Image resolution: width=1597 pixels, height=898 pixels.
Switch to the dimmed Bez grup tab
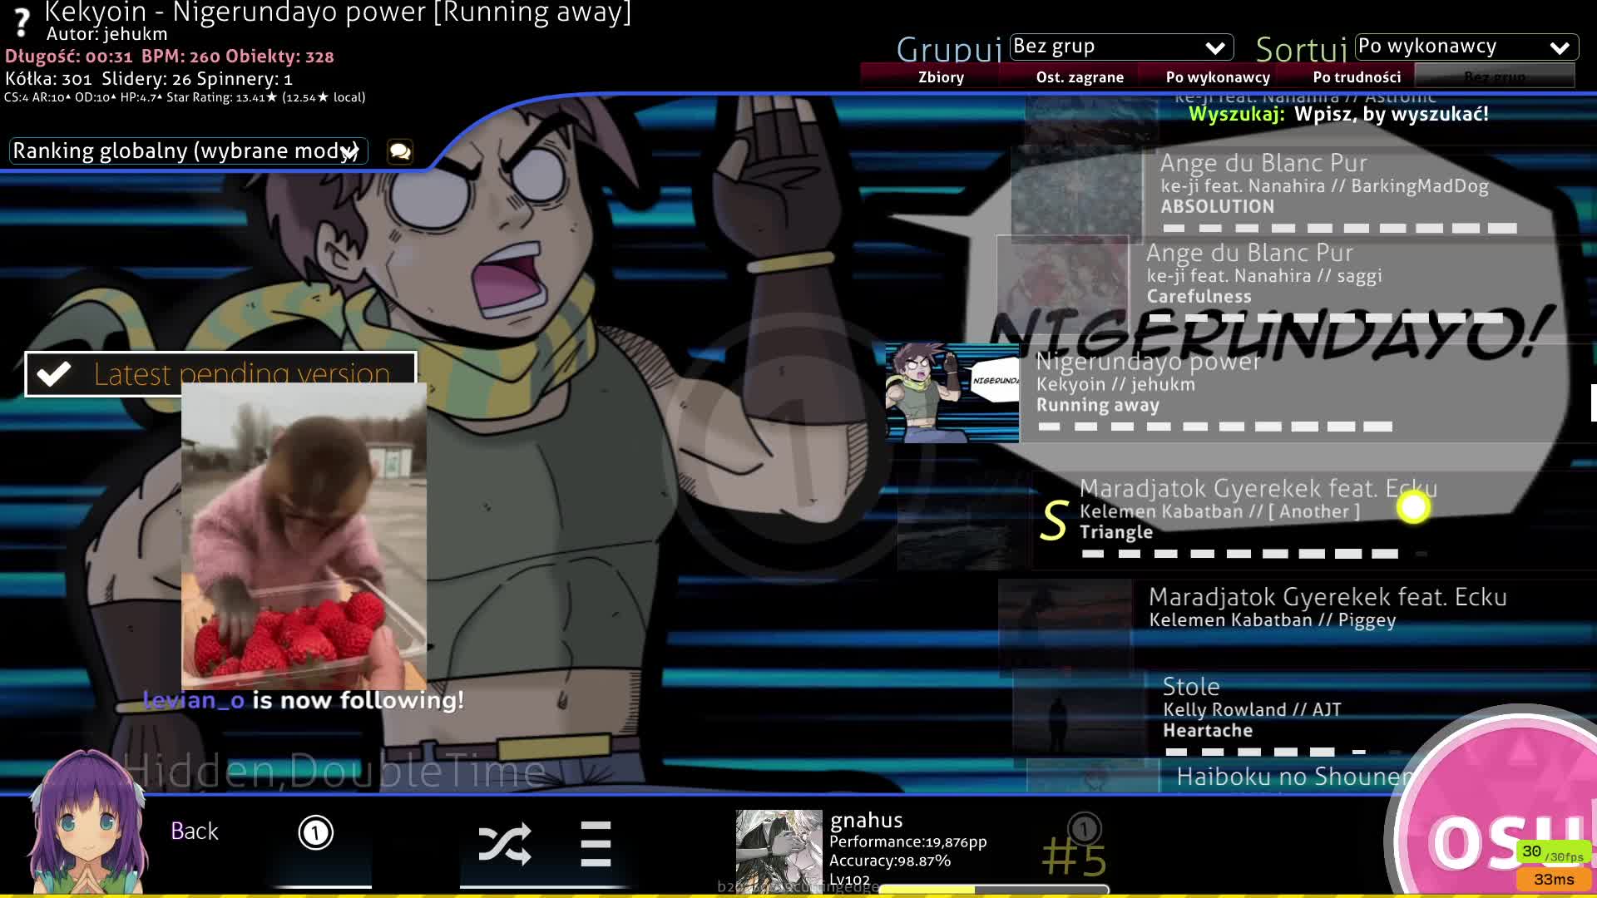coord(1495,77)
